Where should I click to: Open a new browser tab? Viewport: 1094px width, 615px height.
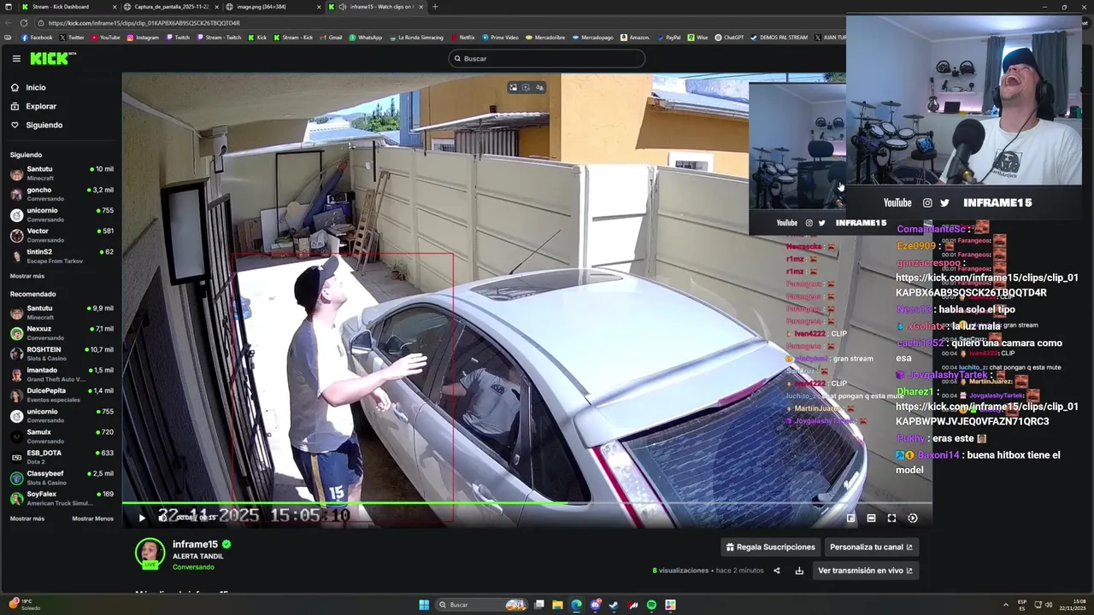pyautogui.click(x=435, y=7)
